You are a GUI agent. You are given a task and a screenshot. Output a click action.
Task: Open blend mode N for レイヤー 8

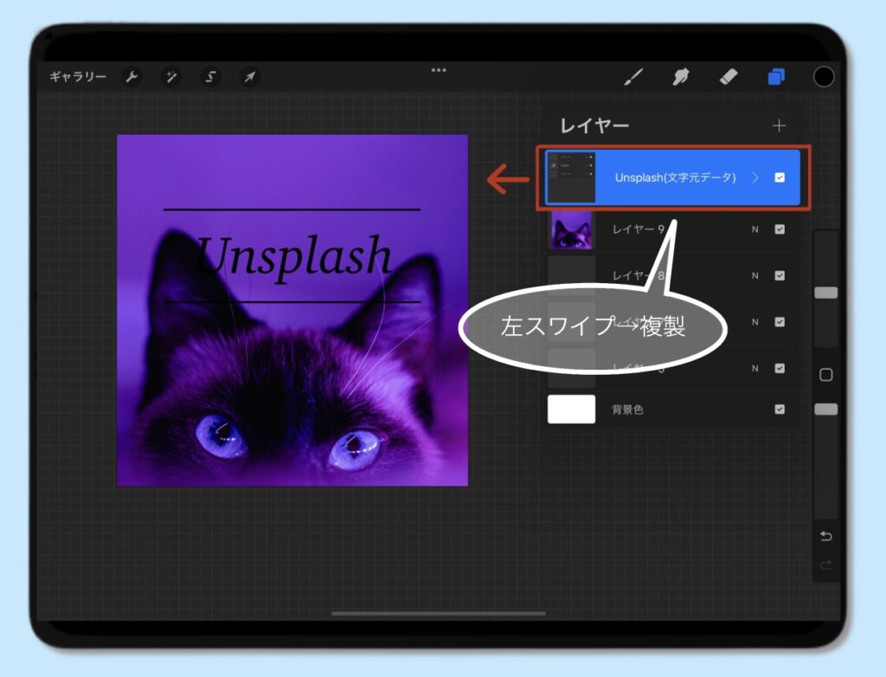click(x=754, y=275)
